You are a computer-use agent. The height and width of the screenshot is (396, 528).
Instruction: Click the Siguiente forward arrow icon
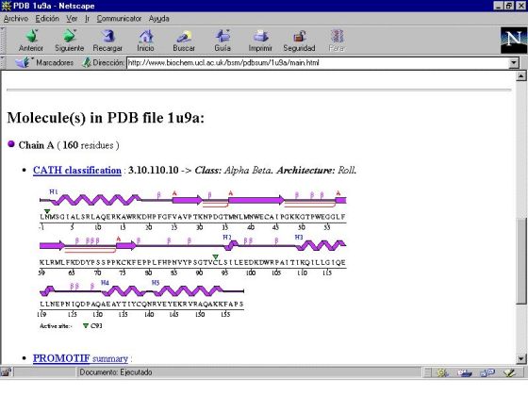(x=70, y=36)
